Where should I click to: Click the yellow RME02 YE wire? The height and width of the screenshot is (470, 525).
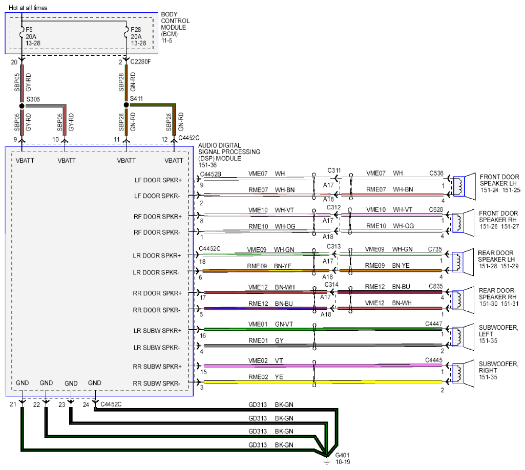323,381
